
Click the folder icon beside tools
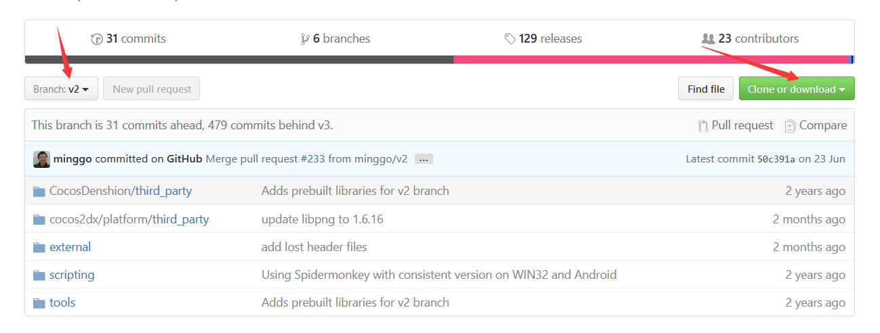click(x=39, y=303)
